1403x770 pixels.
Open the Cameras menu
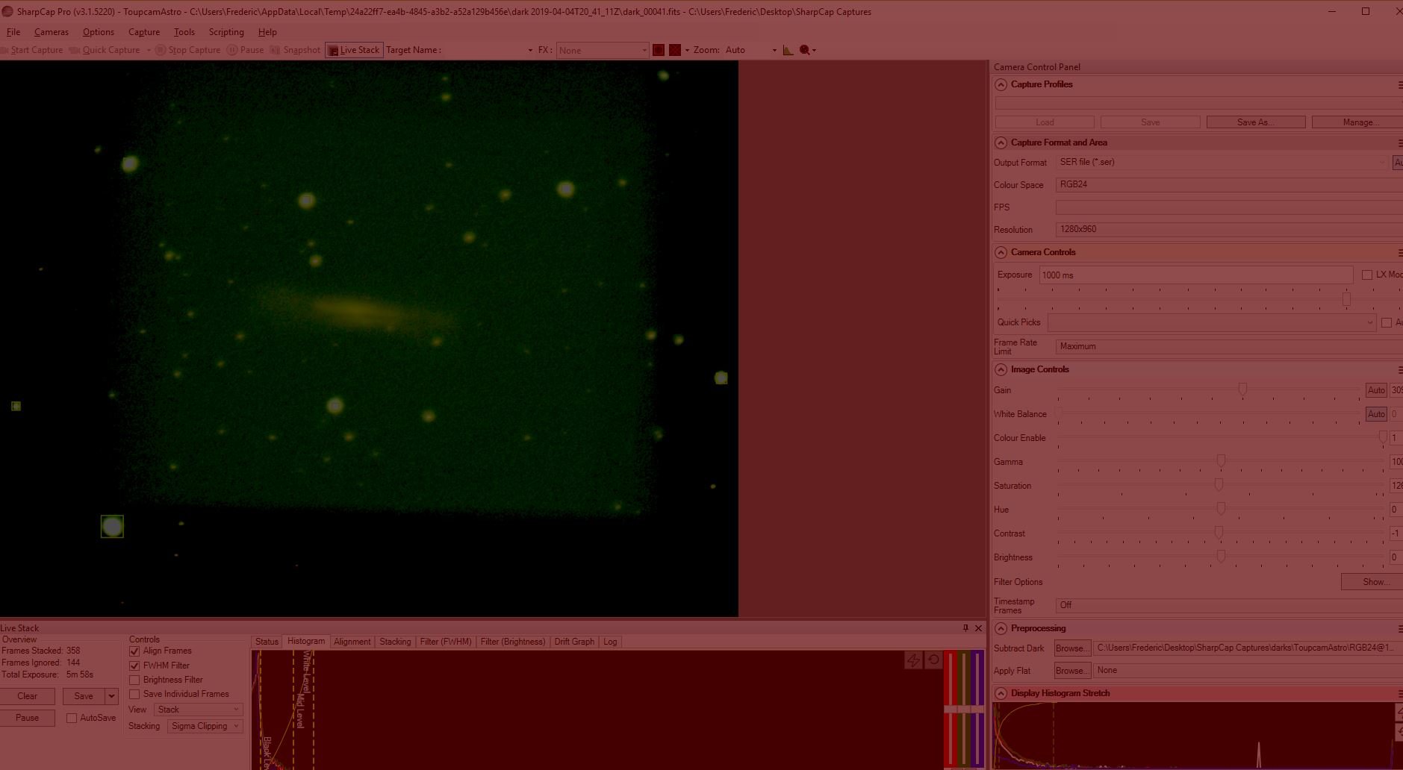tap(52, 32)
